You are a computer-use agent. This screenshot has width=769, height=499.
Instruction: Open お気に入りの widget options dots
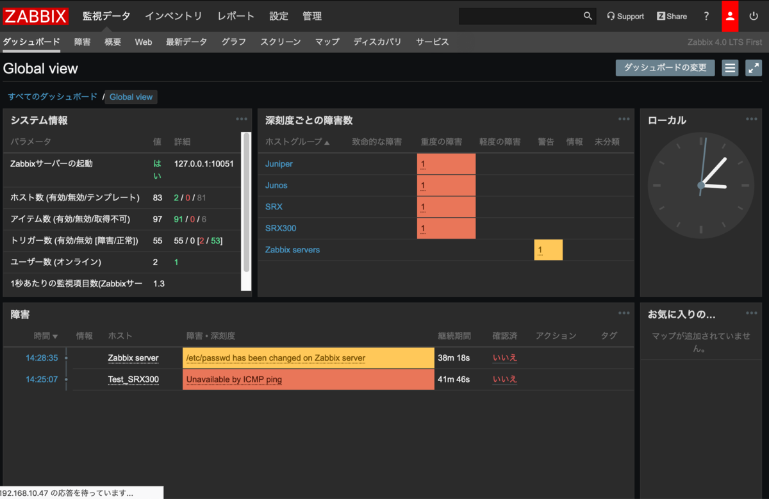coord(752,313)
